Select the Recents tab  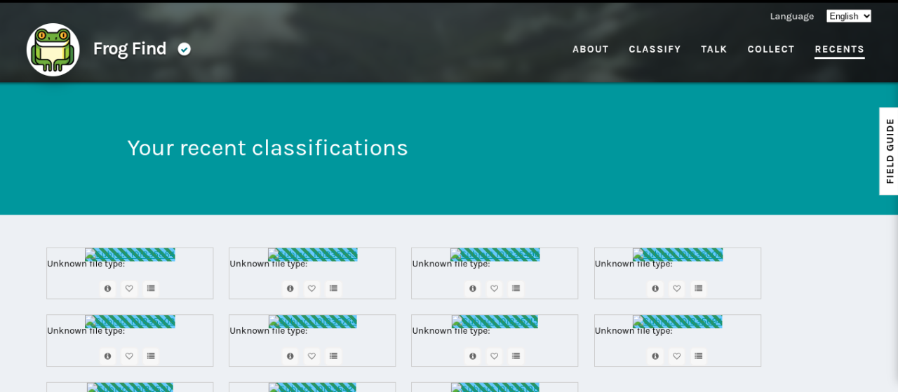(840, 49)
